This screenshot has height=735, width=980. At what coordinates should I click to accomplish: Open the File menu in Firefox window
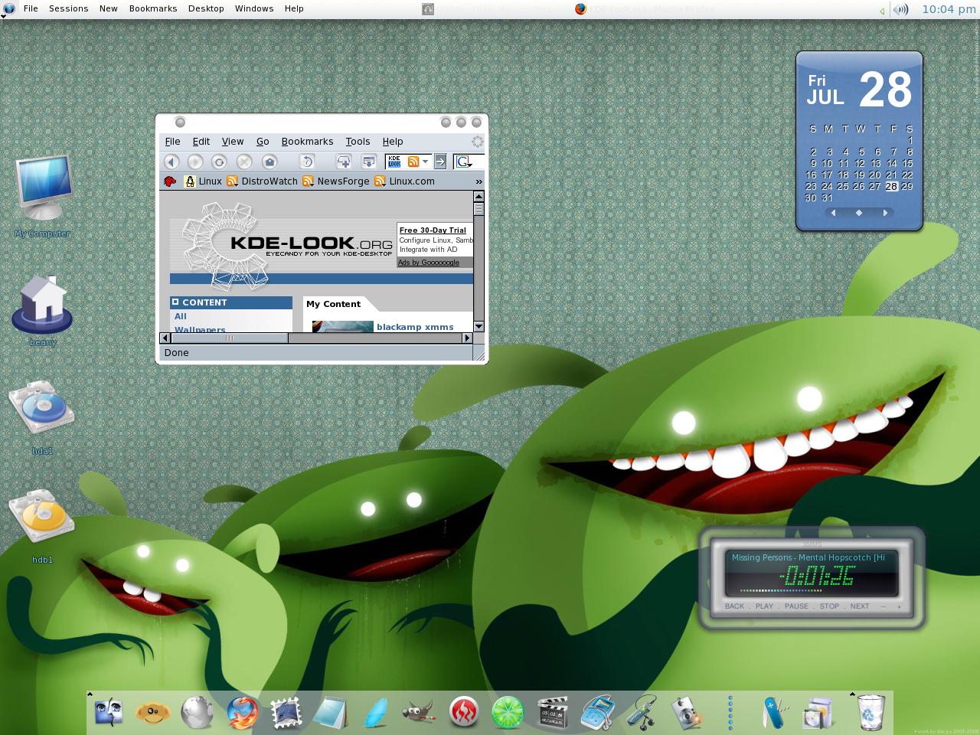[173, 142]
